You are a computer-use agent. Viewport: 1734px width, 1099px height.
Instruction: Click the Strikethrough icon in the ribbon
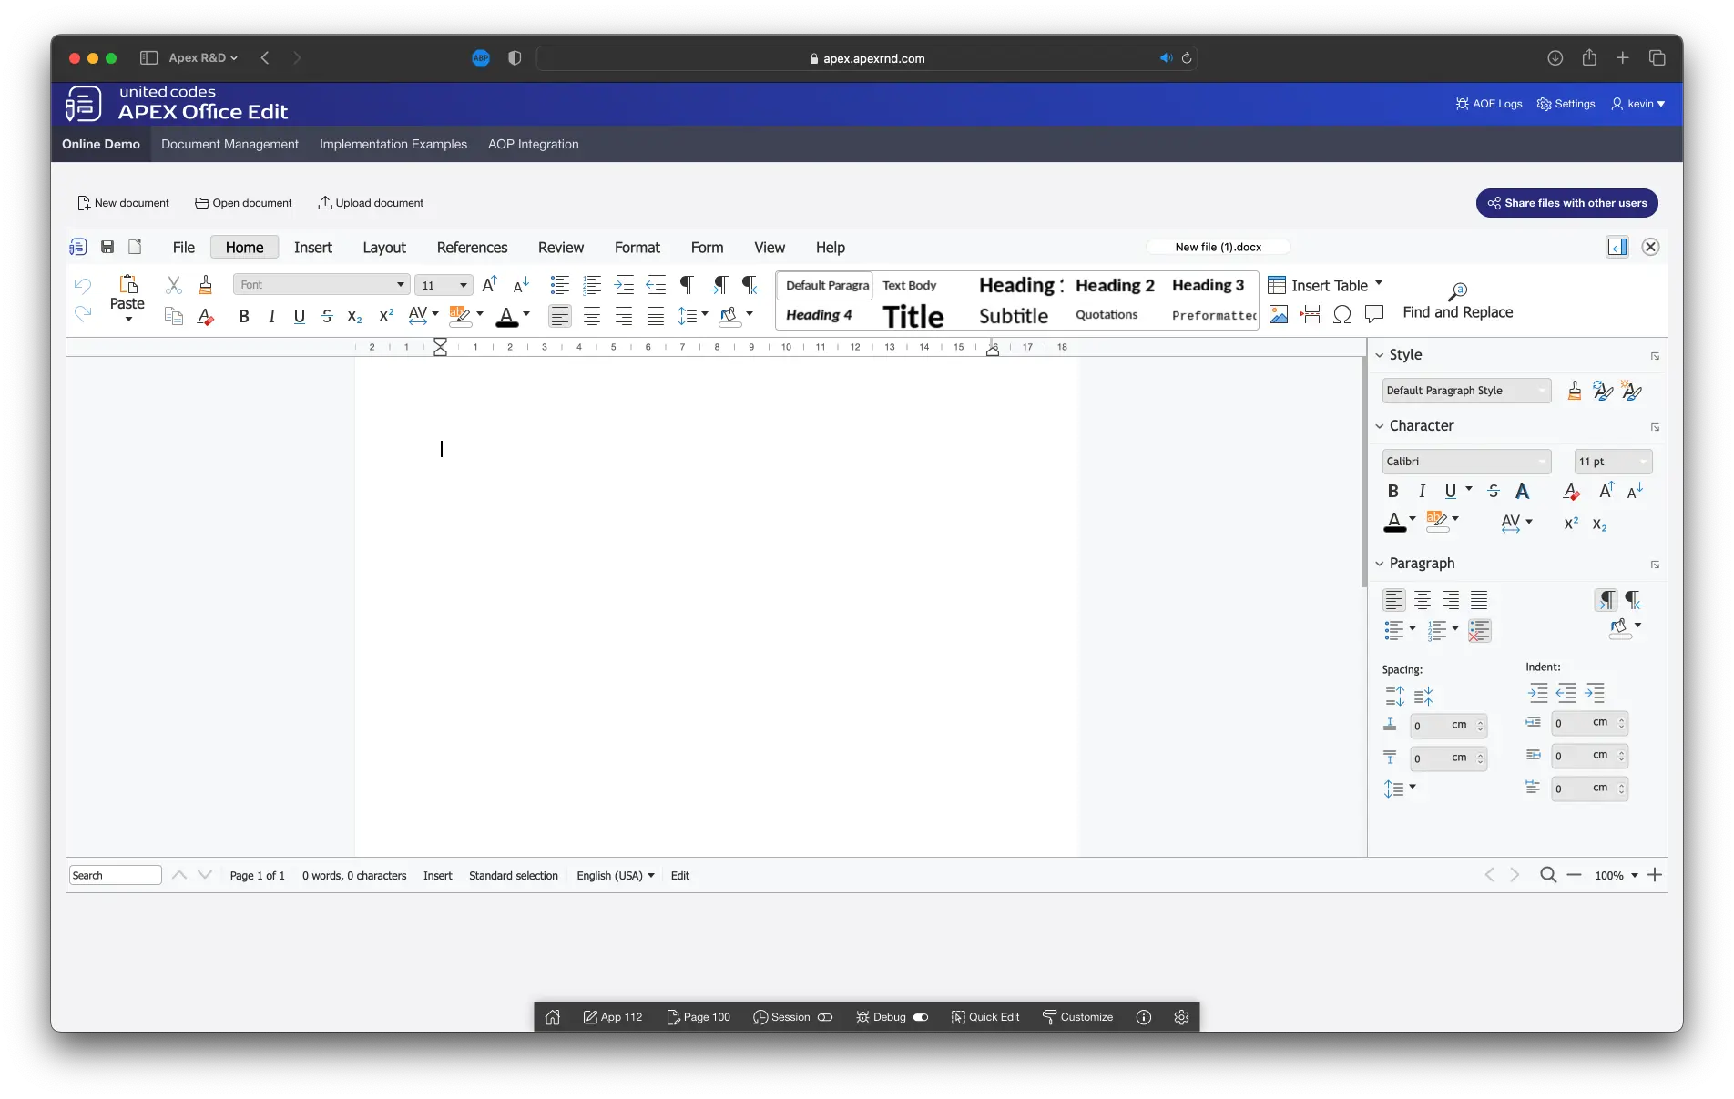coord(327,316)
